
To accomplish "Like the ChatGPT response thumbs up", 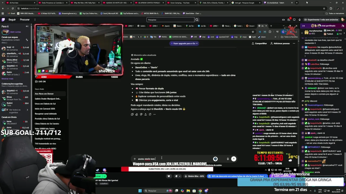I will pyautogui.click(x=137, y=114).
